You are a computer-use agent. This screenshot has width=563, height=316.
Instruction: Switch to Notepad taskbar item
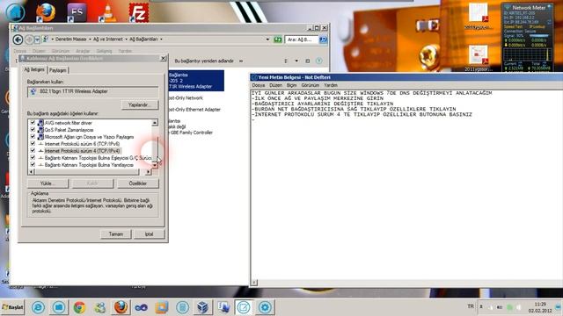pos(244,307)
